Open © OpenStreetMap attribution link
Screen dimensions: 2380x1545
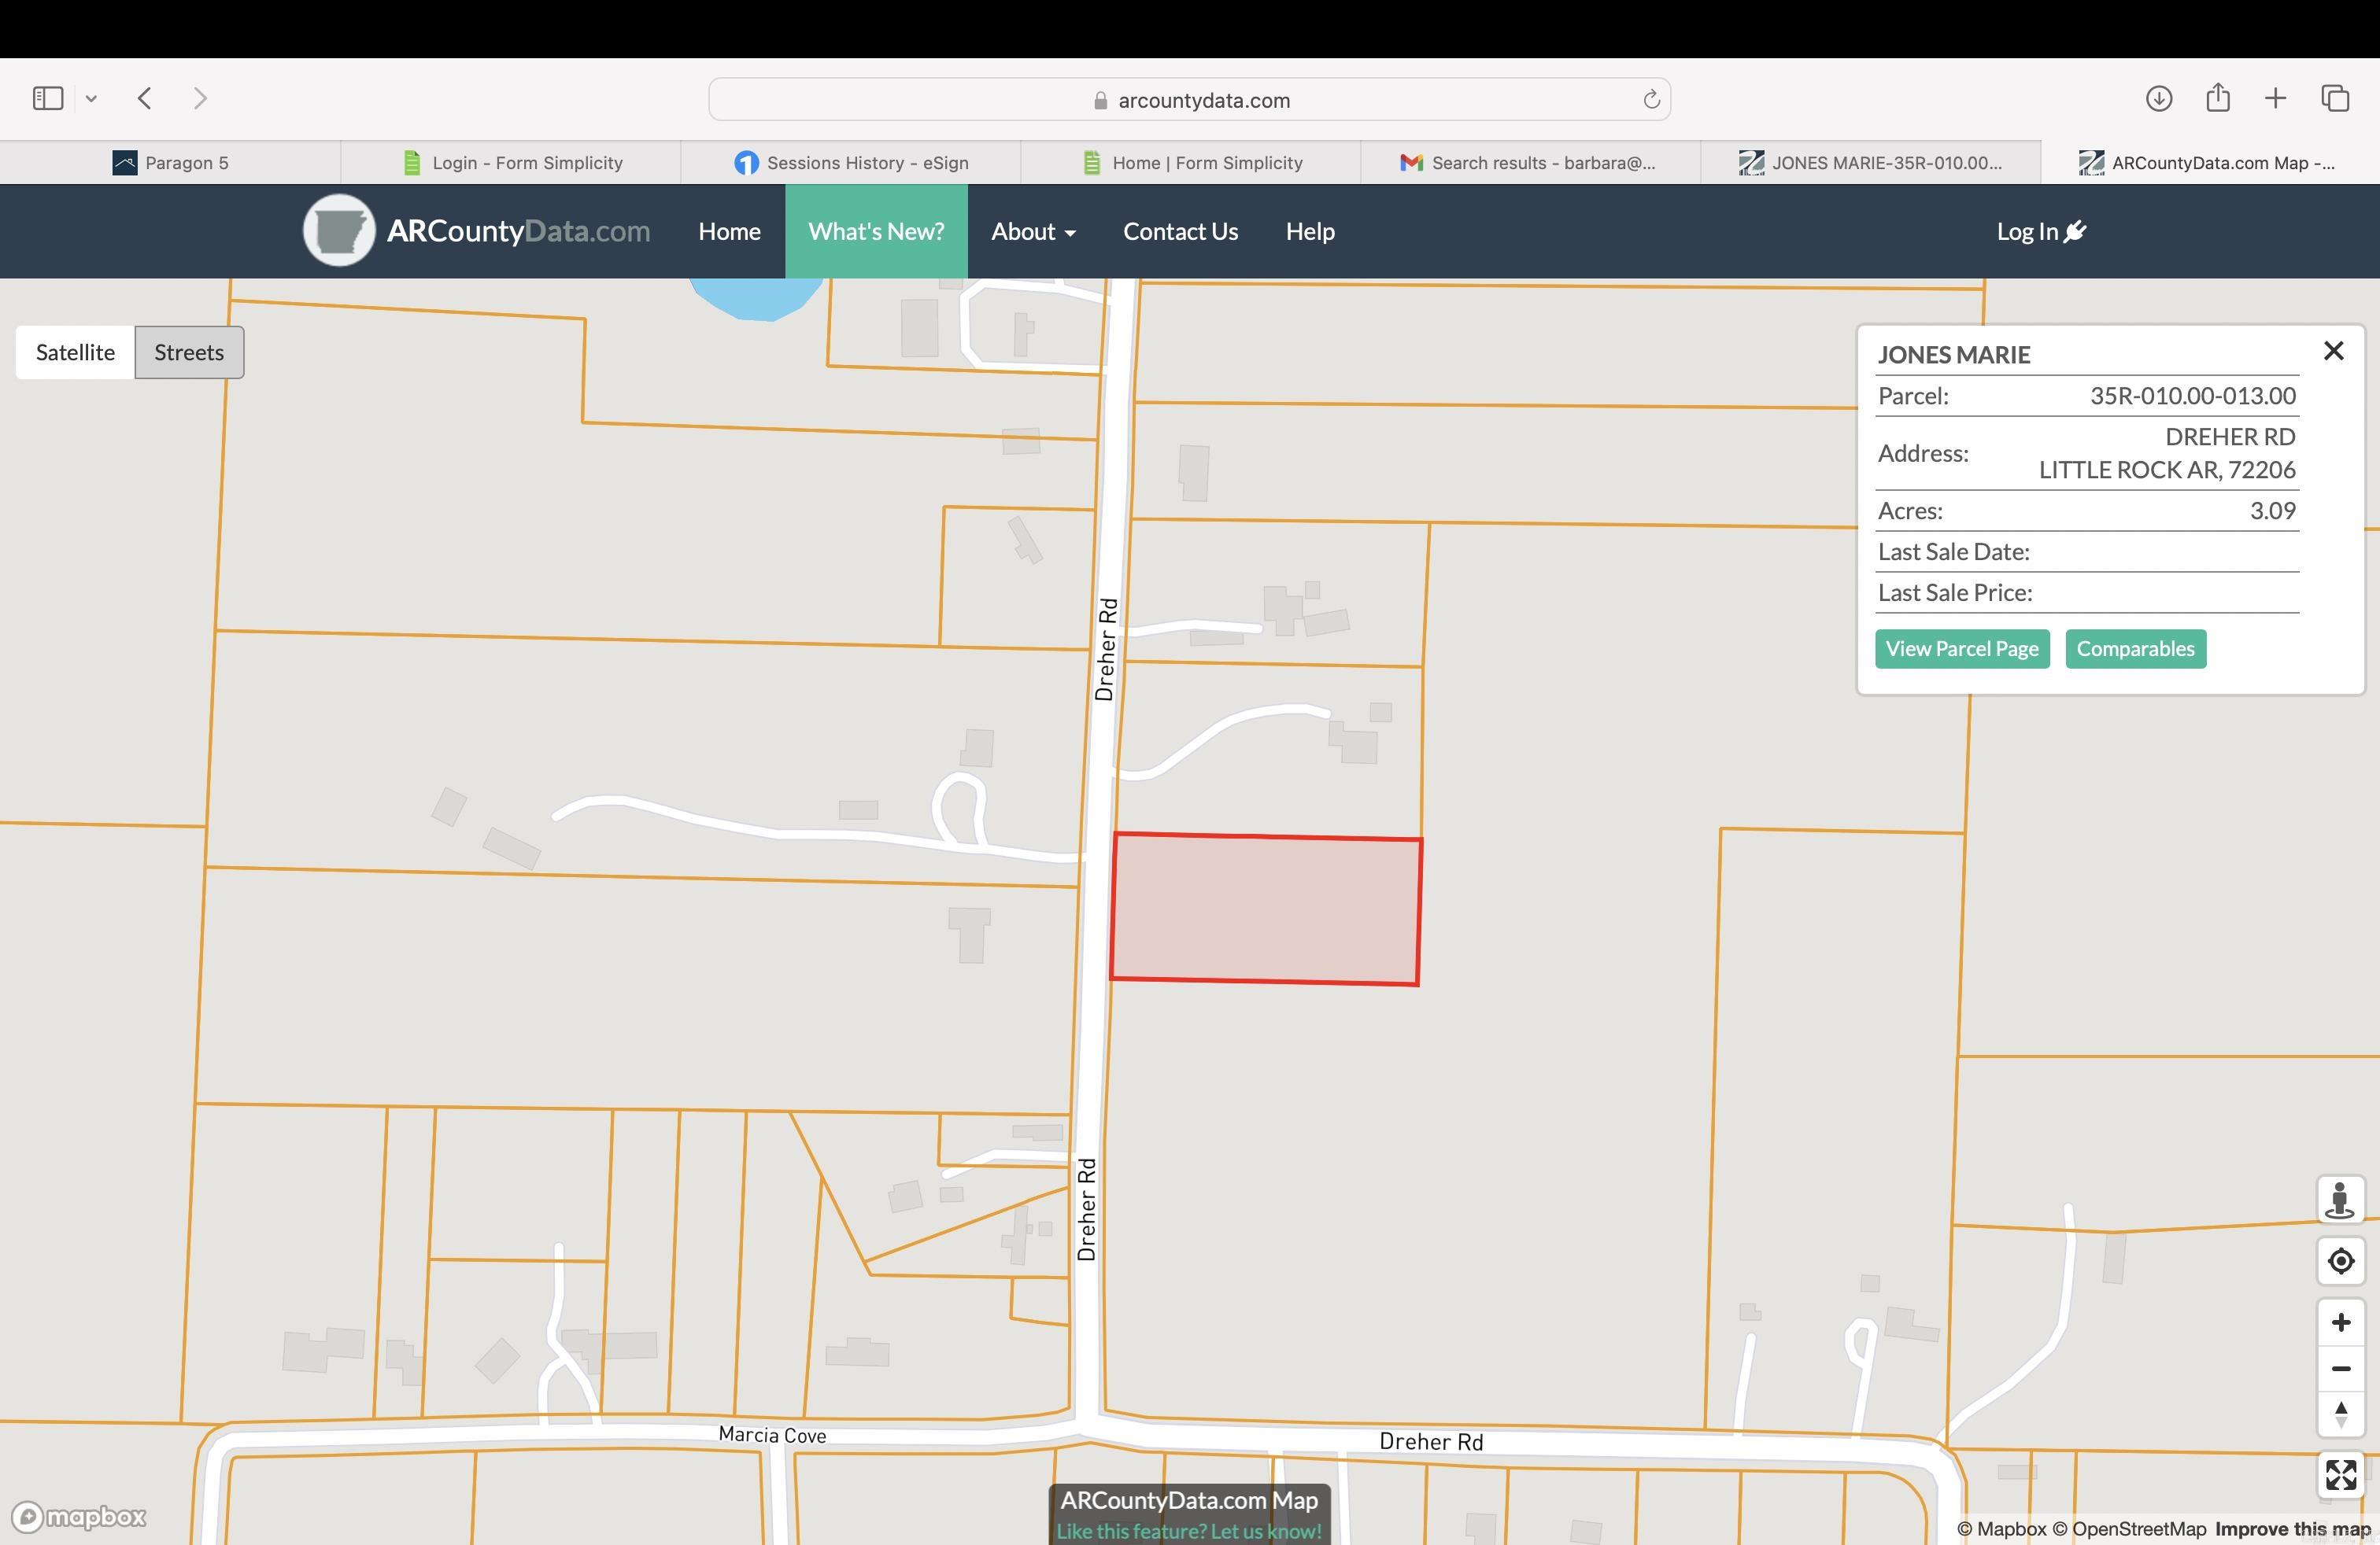click(2129, 1529)
